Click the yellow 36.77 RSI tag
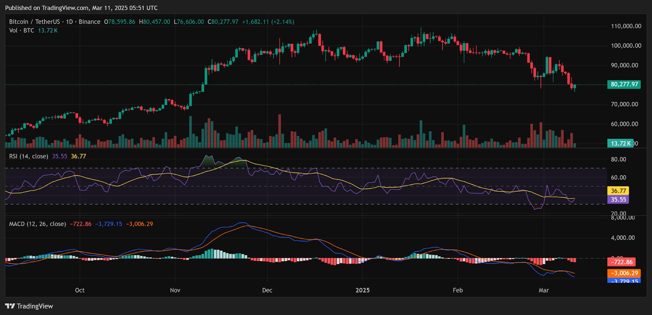This screenshot has width=652, height=315. (618, 191)
